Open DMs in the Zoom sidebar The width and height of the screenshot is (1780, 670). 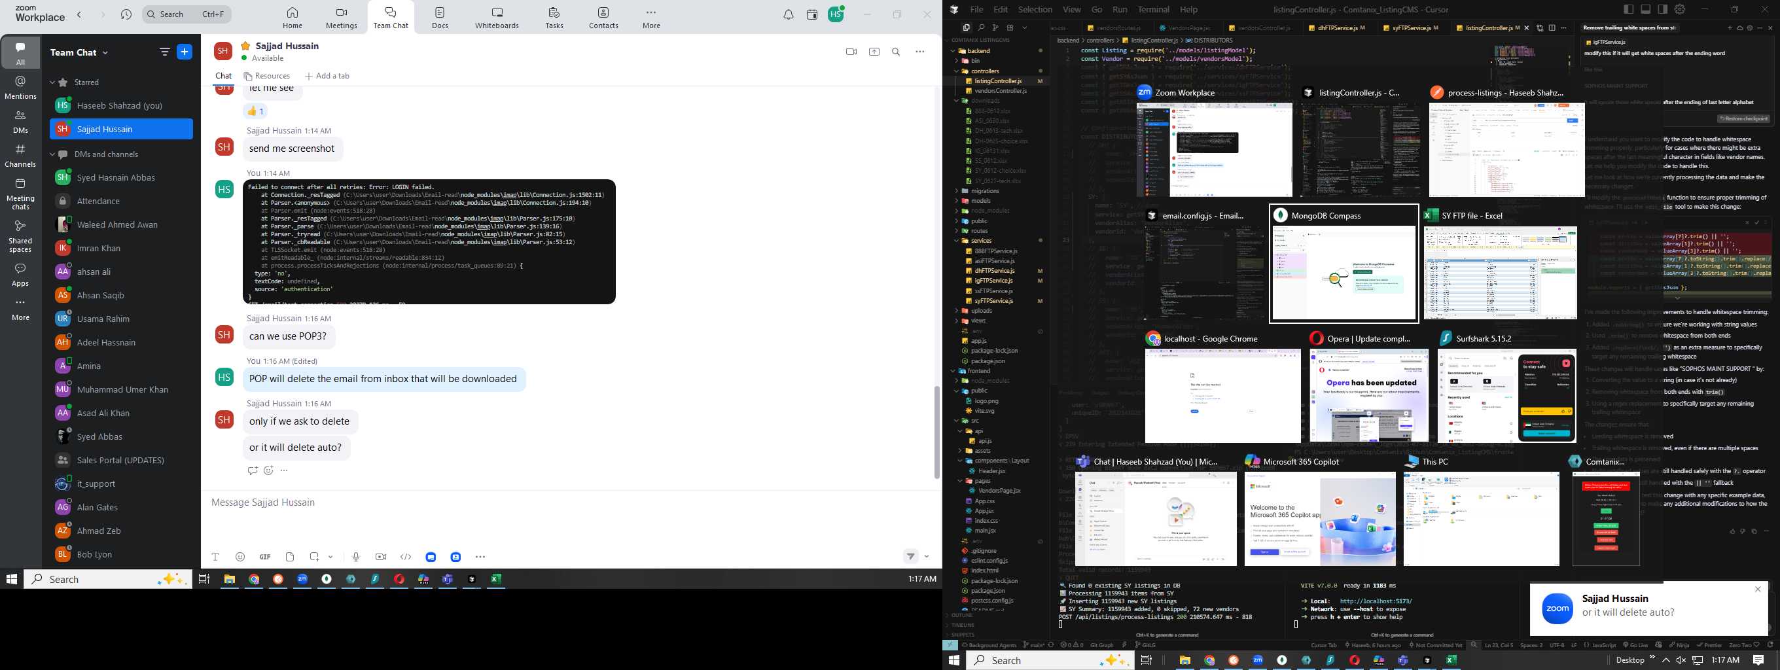pos(20,122)
